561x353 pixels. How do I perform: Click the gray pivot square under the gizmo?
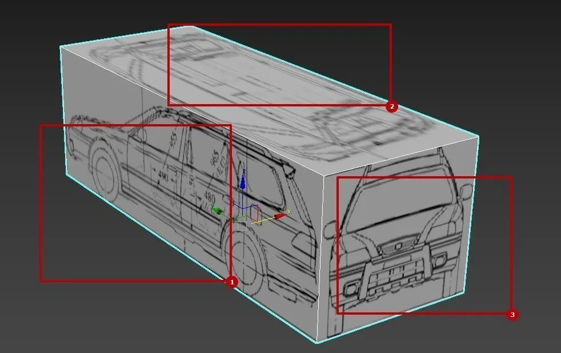click(242, 226)
